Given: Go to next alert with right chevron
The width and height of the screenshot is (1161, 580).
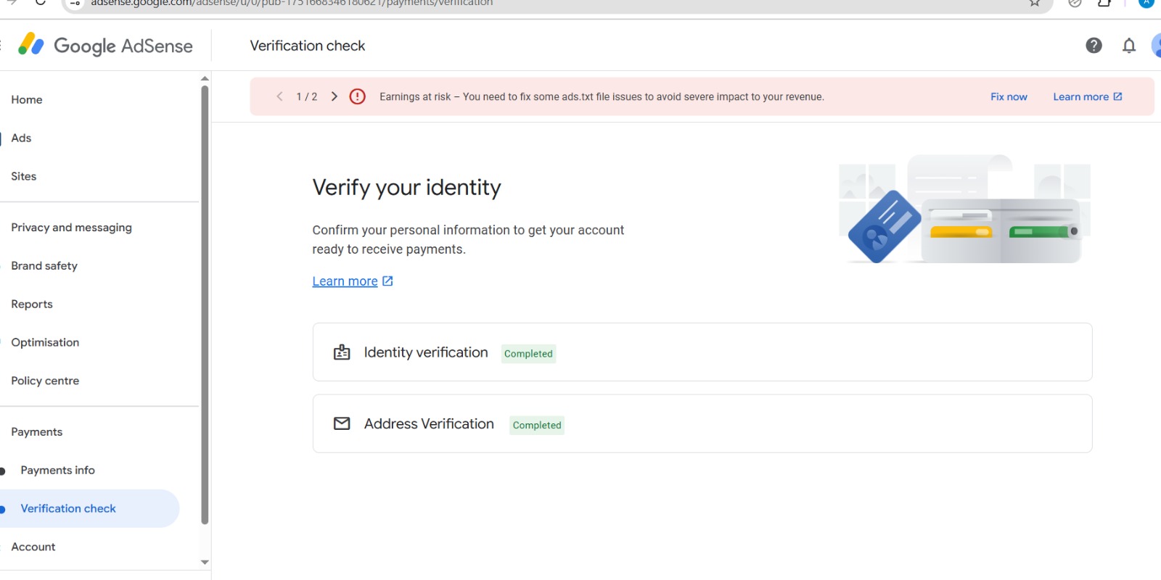Looking at the screenshot, I should 334,96.
